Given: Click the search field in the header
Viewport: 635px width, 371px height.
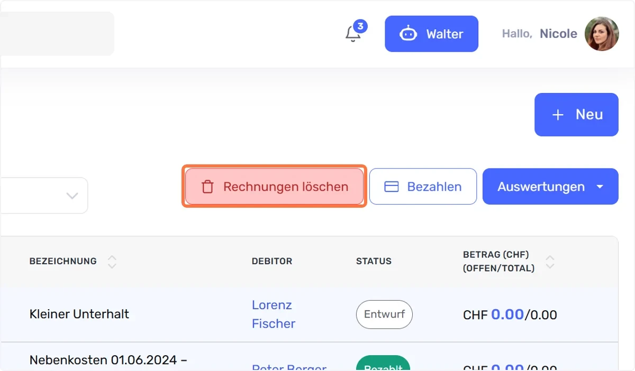Looking at the screenshot, I should [x=57, y=33].
